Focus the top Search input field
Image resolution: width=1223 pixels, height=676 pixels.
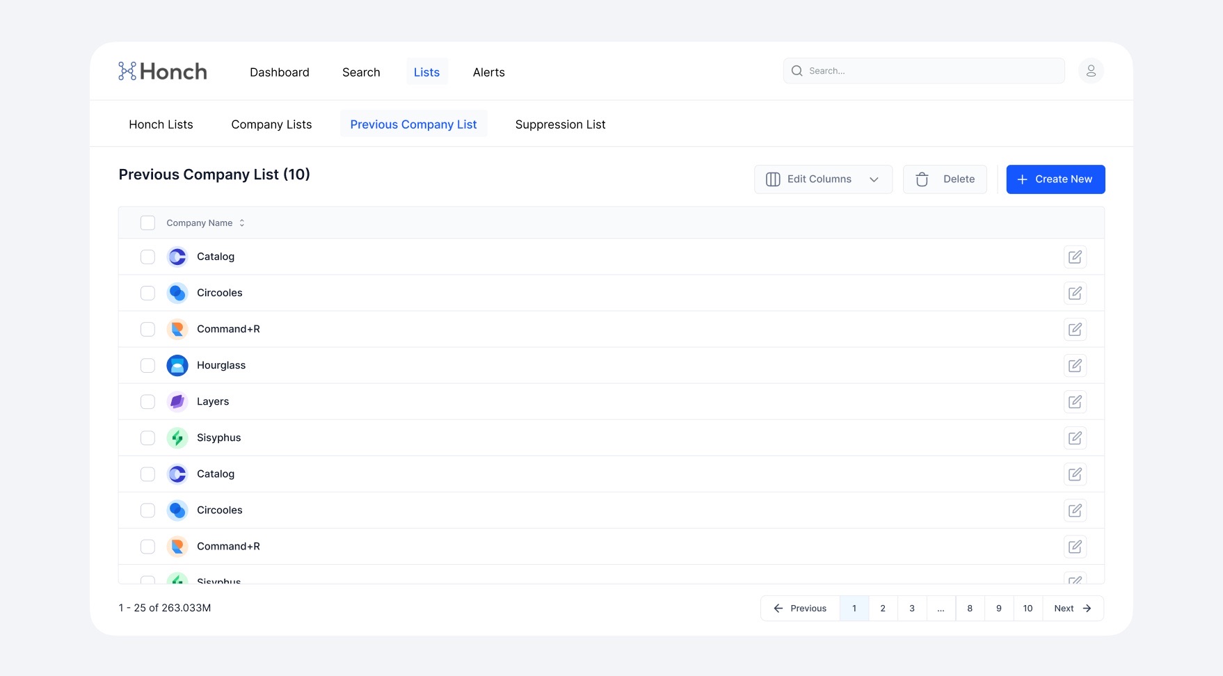924,71
